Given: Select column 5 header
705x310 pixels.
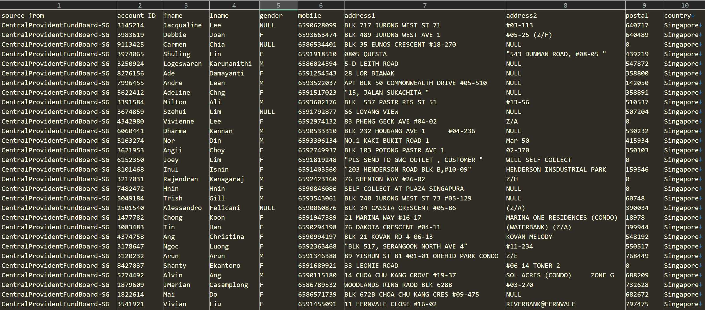Looking at the screenshot, I should 278,5.
